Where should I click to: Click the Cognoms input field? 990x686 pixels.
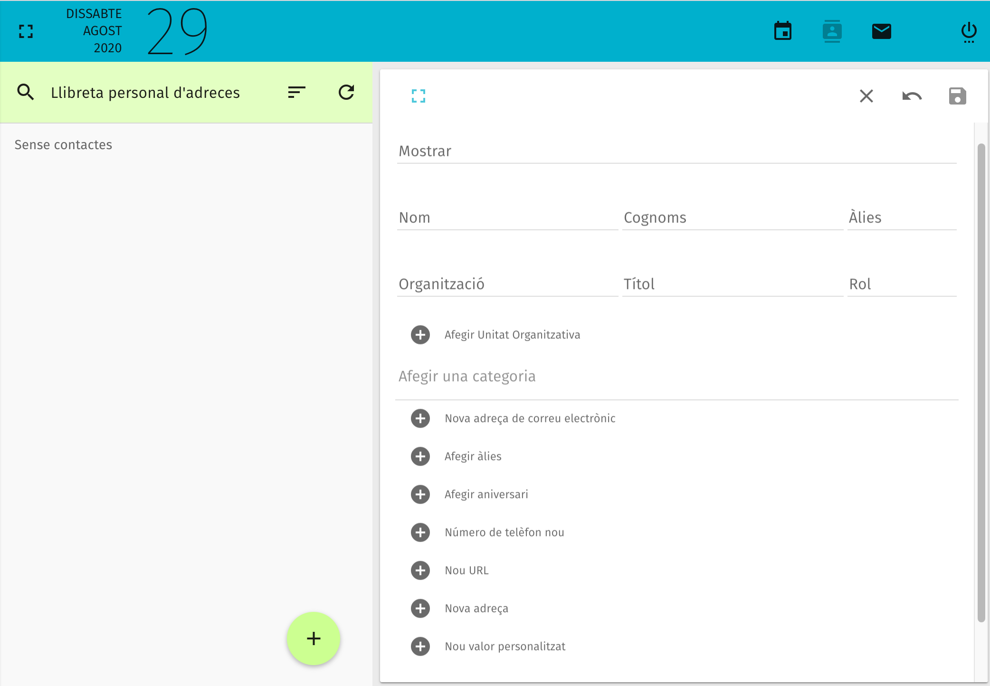point(733,218)
